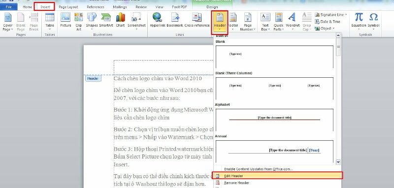The height and width of the screenshot is (188, 394).
Task: Insert a Blank Page
Action: 21,22
